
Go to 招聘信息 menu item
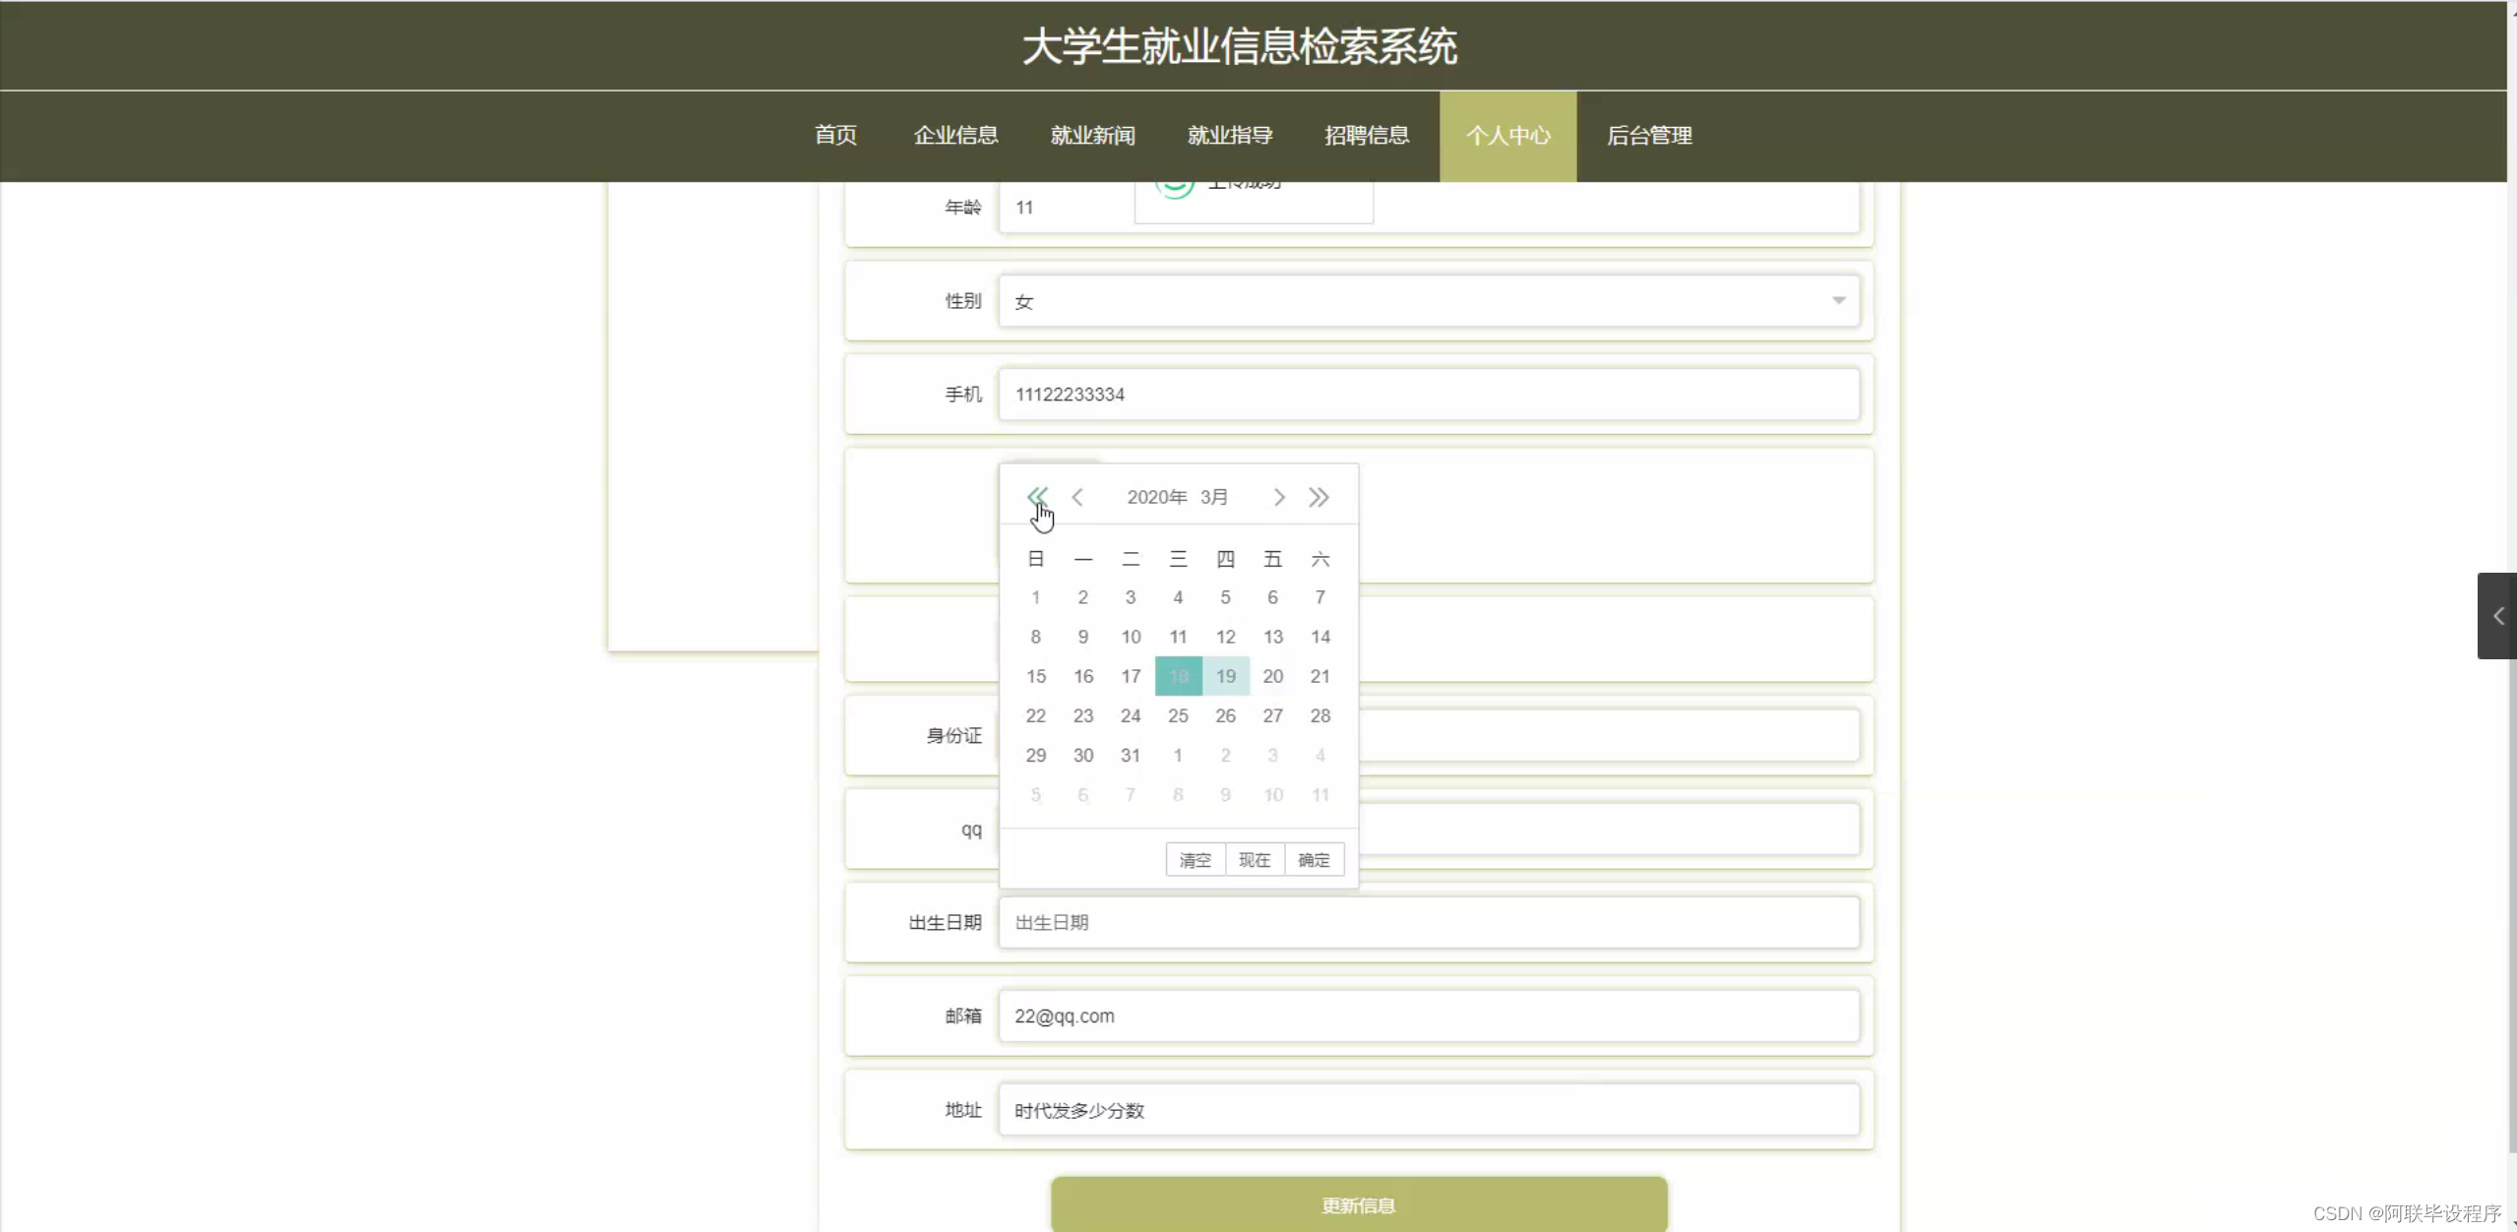click(1367, 136)
